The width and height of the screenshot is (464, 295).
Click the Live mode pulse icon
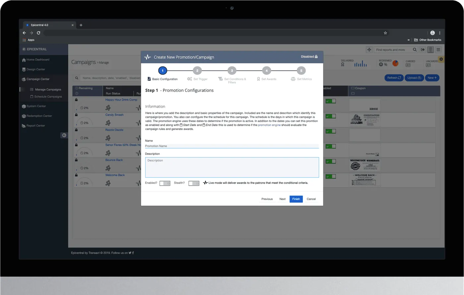tap(205, 183)
